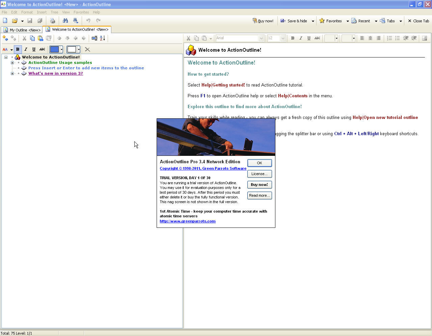Viewport: 432px width, 336px height.
Task: Move the tree item right
Action: [x=84, y=38]
